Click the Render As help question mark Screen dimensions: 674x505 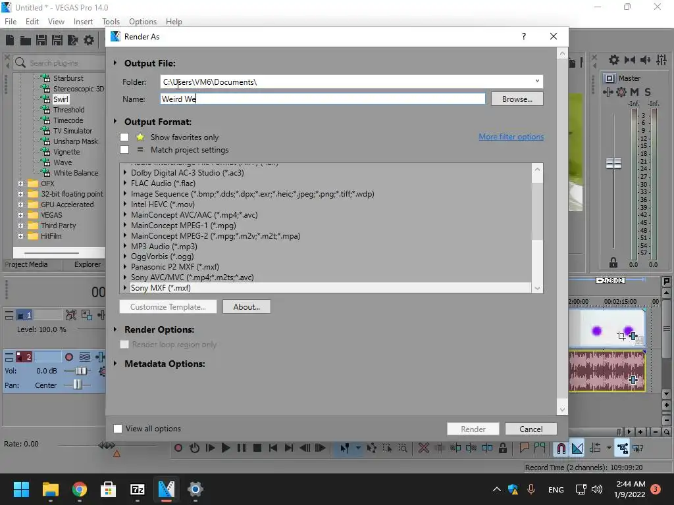[523, 37]
